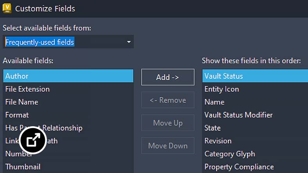The width and height of the screenshot is (308, 173).
Task: Open the Frequently-used fields dropdown arrow
Action: point(129,42)
